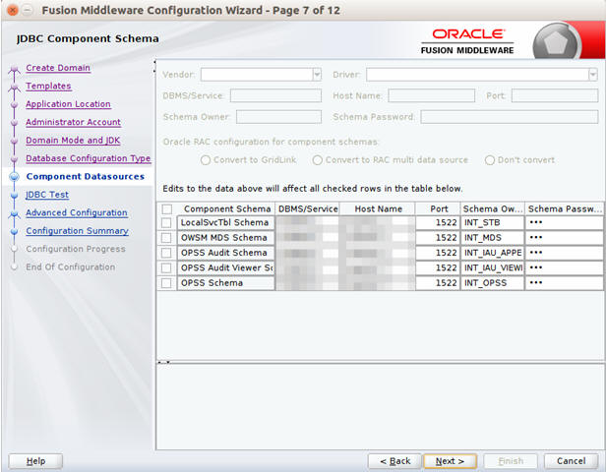606x472 pixels.
Task: Click the INT_IAU_VIEW schema owner cell
Action: [492, 268]
